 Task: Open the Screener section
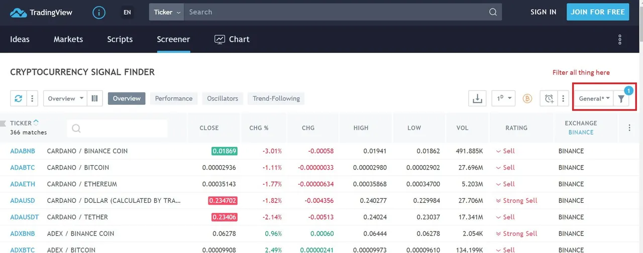[x=173, y=39]
